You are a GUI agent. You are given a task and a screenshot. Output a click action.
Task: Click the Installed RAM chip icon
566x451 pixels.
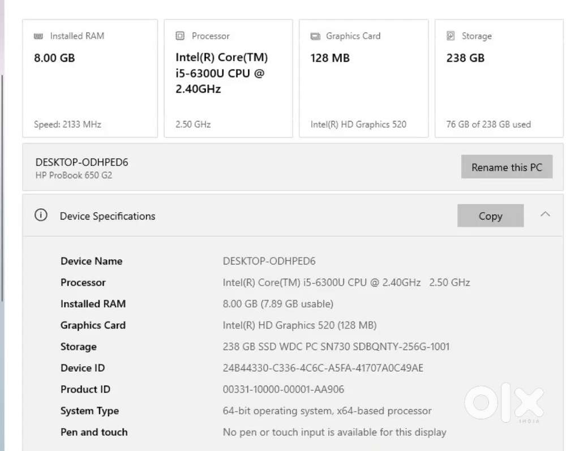point(38,36)
